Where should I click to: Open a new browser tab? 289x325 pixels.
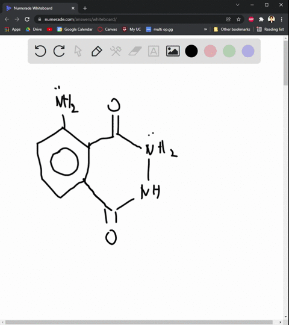coord(85,8)
